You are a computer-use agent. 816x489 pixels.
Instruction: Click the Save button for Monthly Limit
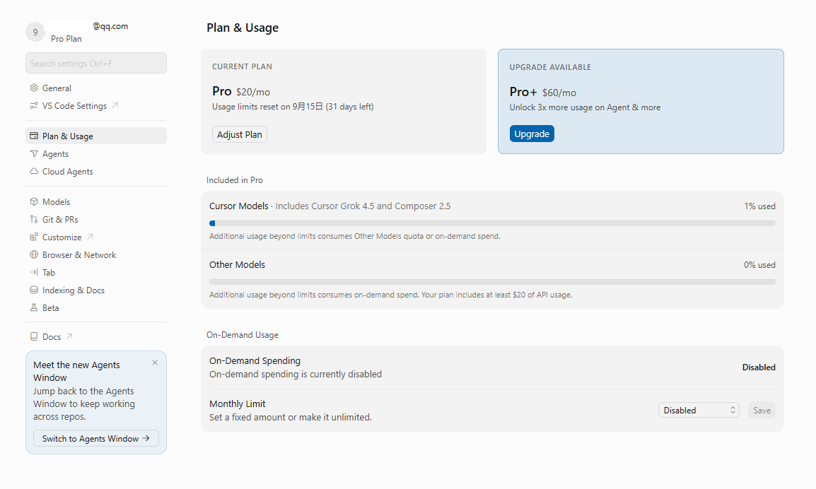[762, 411]
